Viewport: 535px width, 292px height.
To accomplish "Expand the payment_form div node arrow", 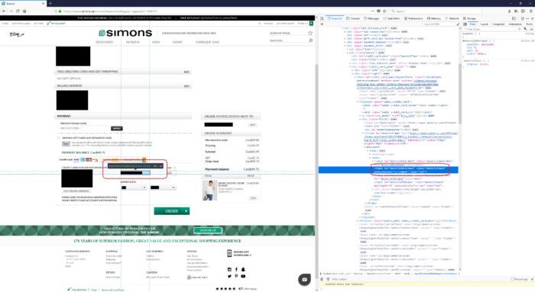I will click(x=345, y=46).
